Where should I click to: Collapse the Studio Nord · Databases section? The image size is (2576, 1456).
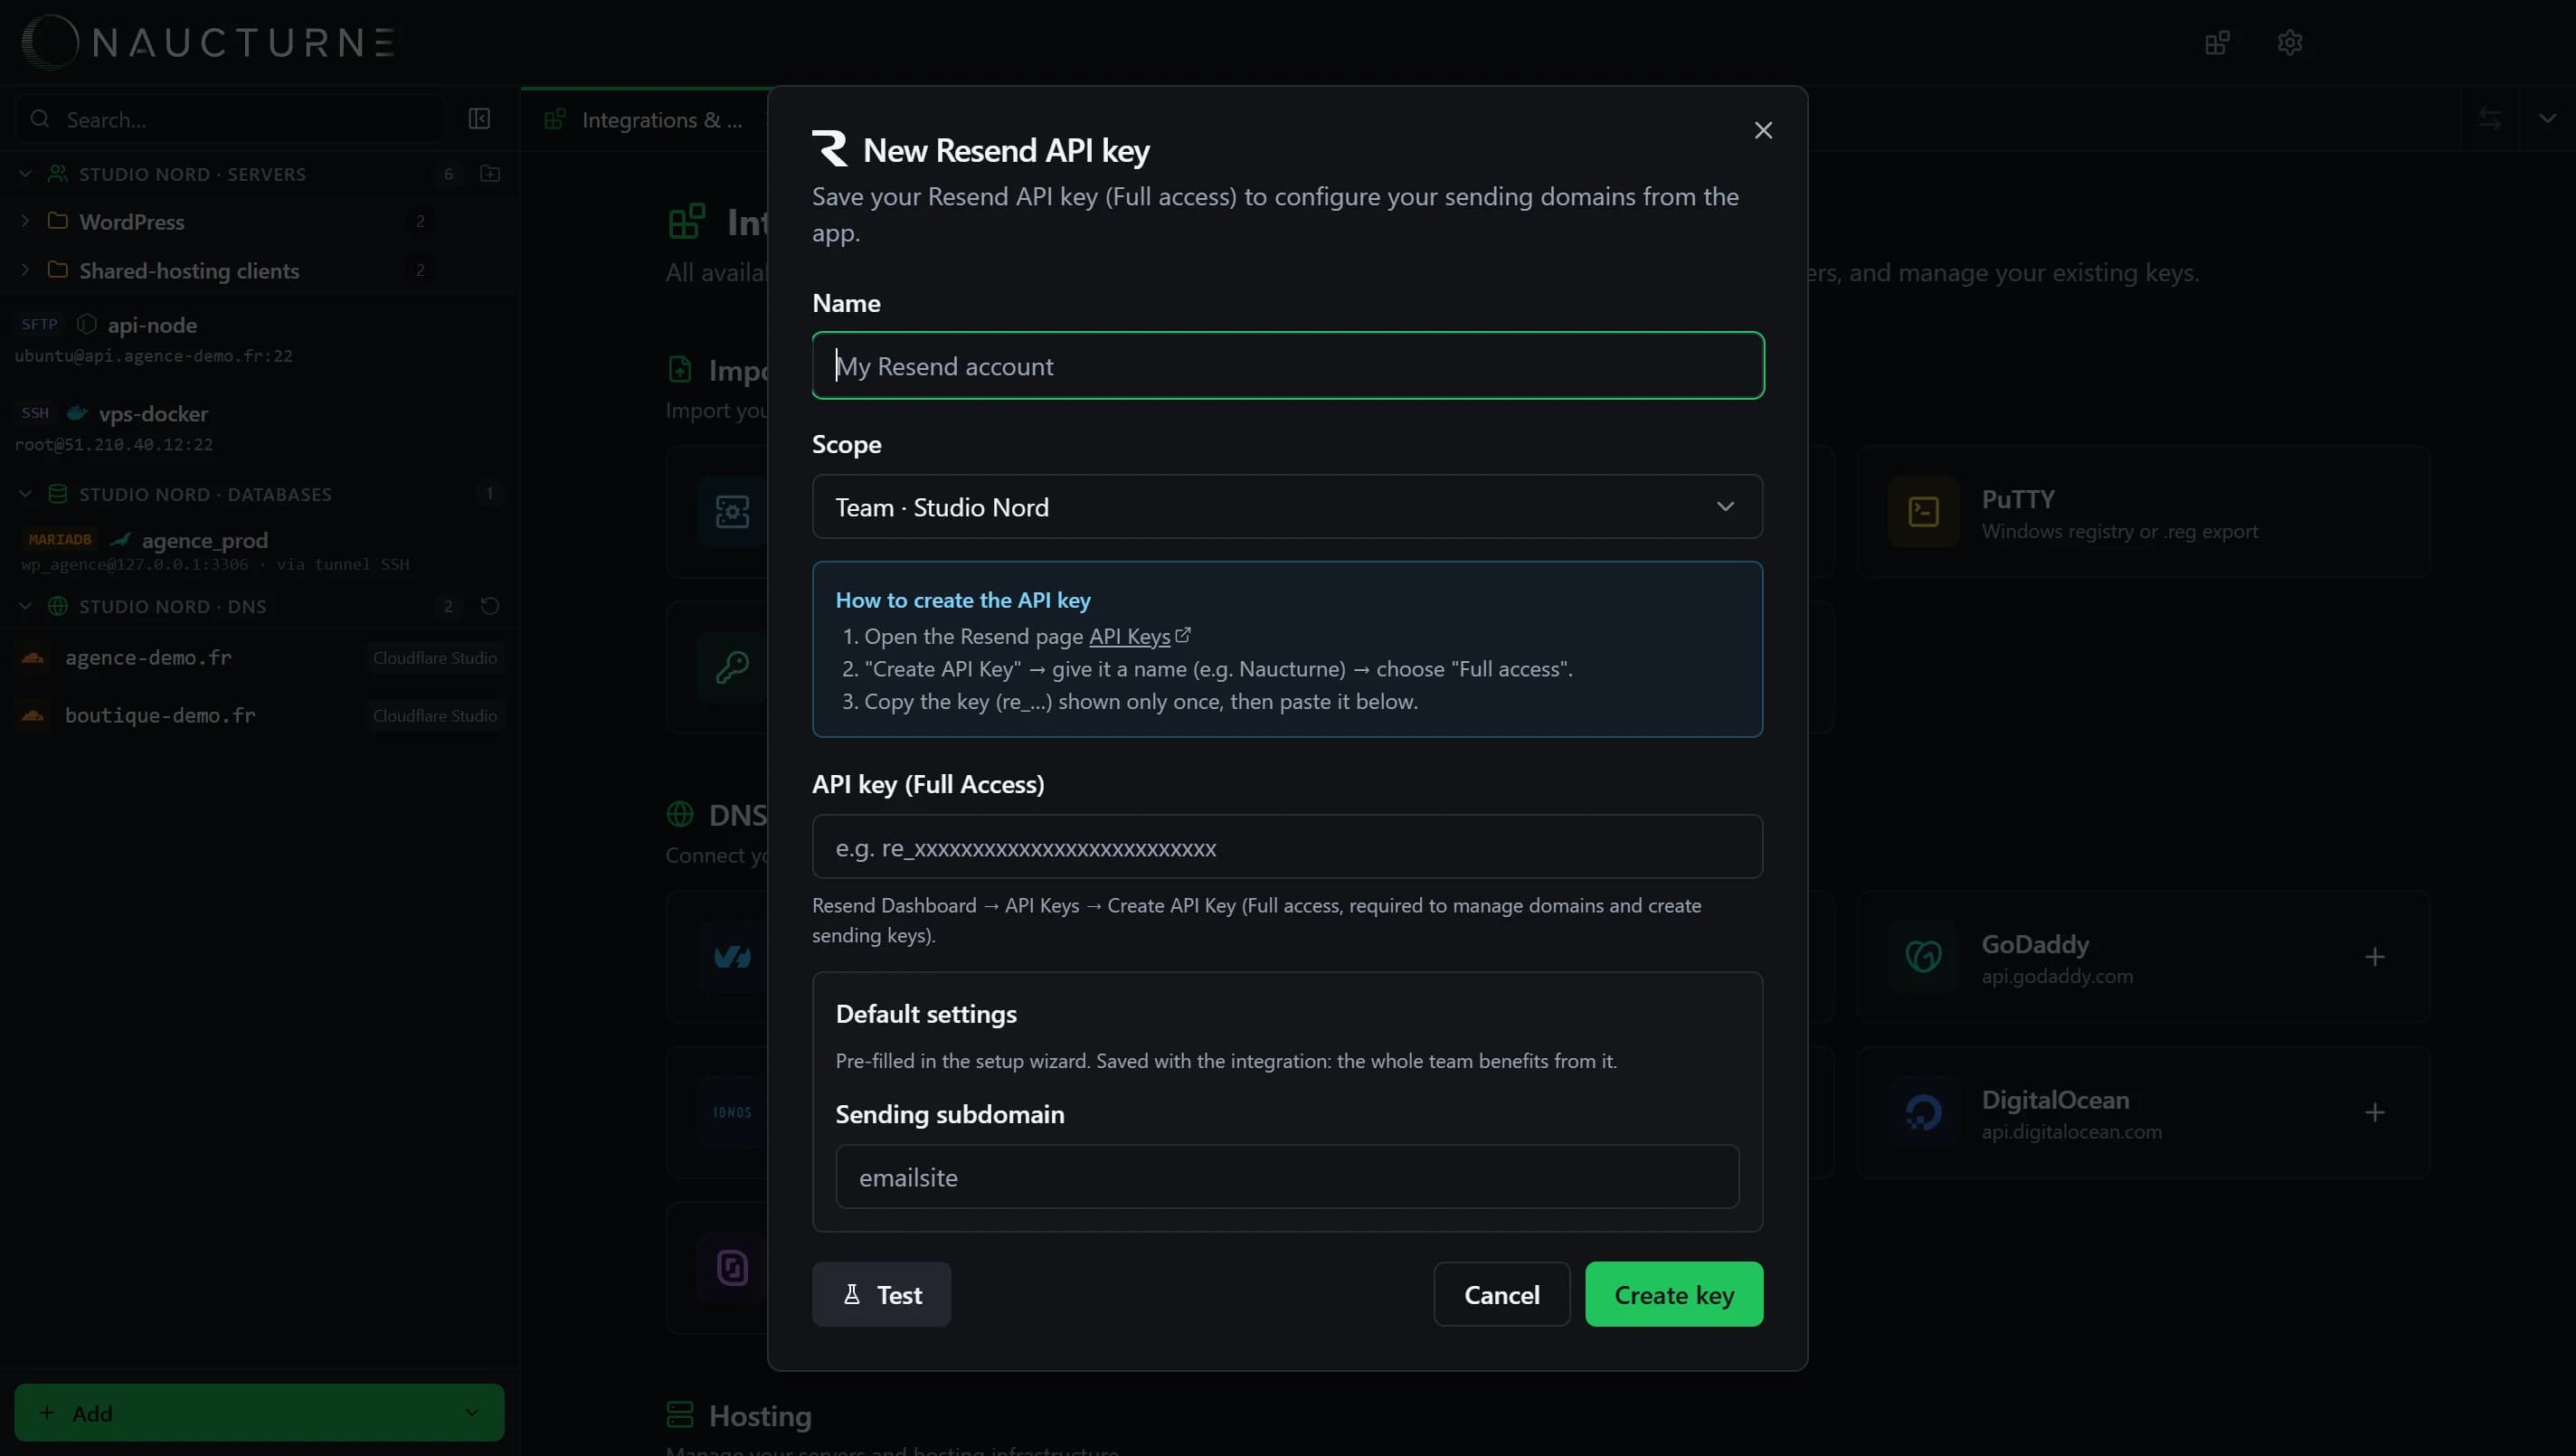pos(25,494)
